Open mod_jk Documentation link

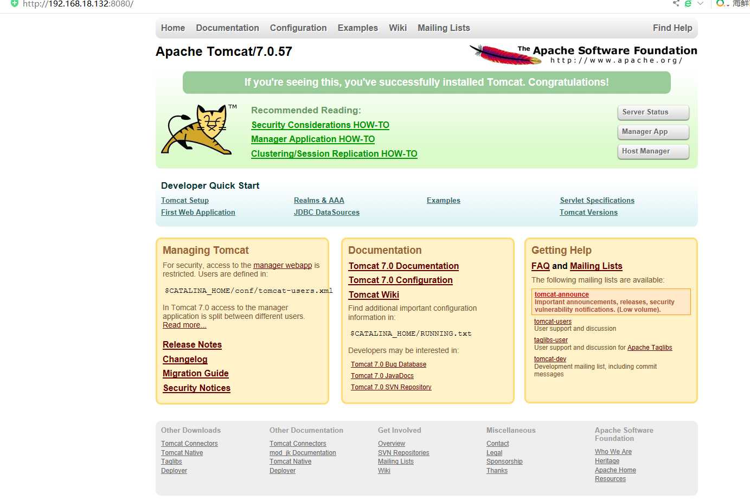(303, 453)
